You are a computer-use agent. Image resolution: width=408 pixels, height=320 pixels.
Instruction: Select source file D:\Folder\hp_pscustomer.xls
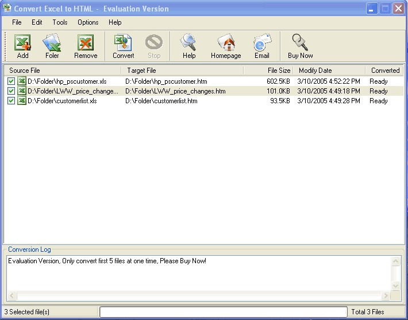point(67,81)
